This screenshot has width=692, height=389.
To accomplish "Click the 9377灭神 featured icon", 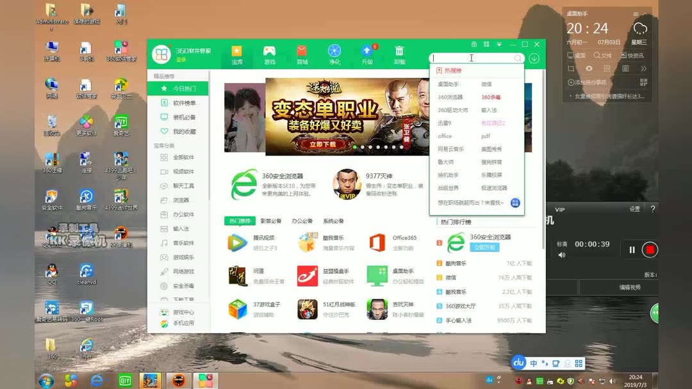I will (347, 184).
